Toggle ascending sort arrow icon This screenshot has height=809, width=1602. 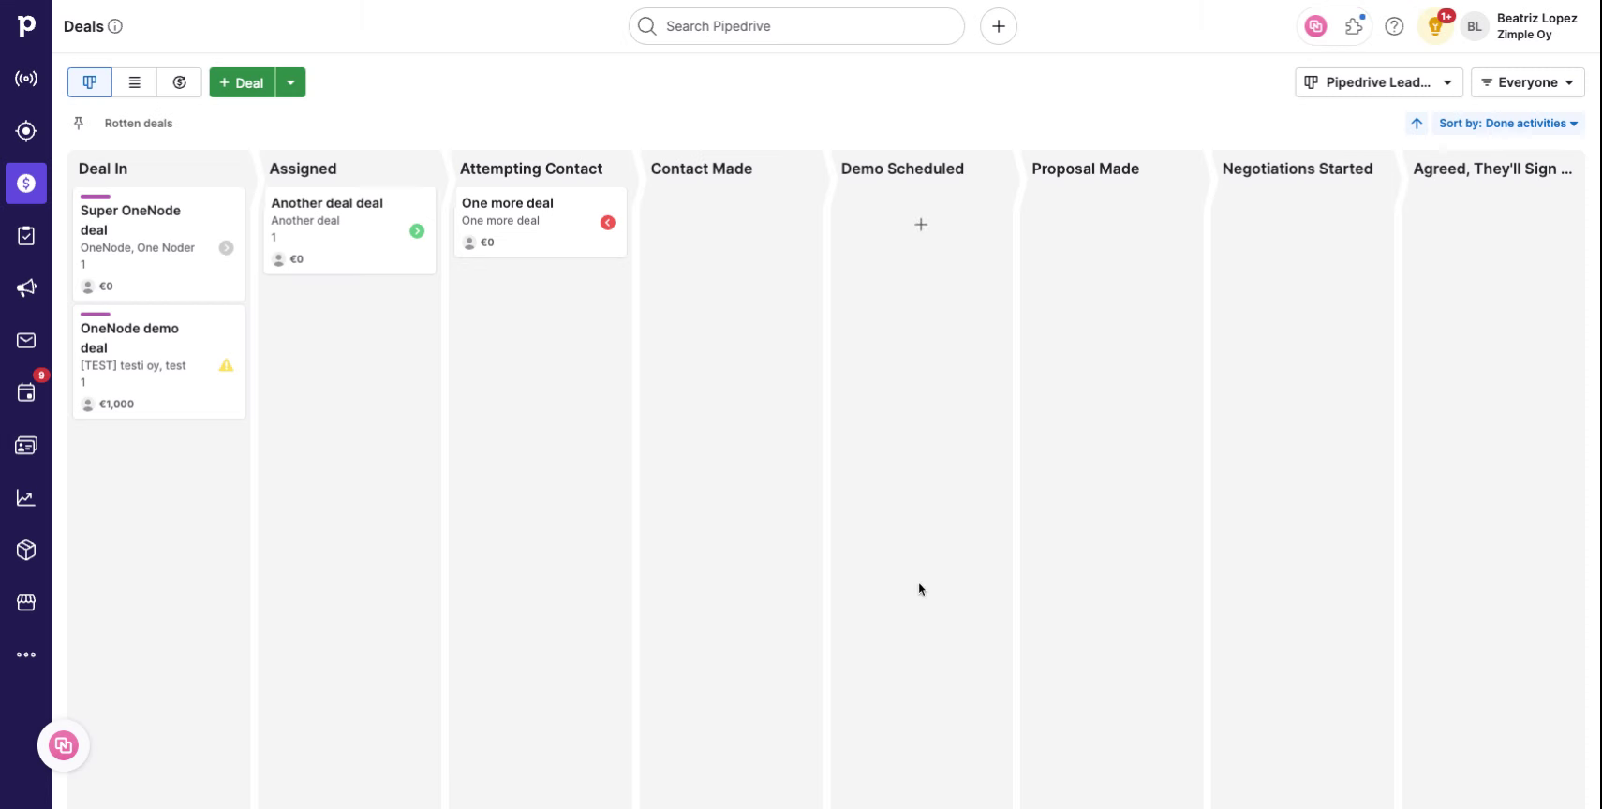click(x=1417, y=123)
